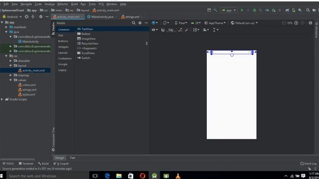The height and width of the screenshot is (179, 319).
Task: Collapse all in Project panel
Action: click(33, 16)
